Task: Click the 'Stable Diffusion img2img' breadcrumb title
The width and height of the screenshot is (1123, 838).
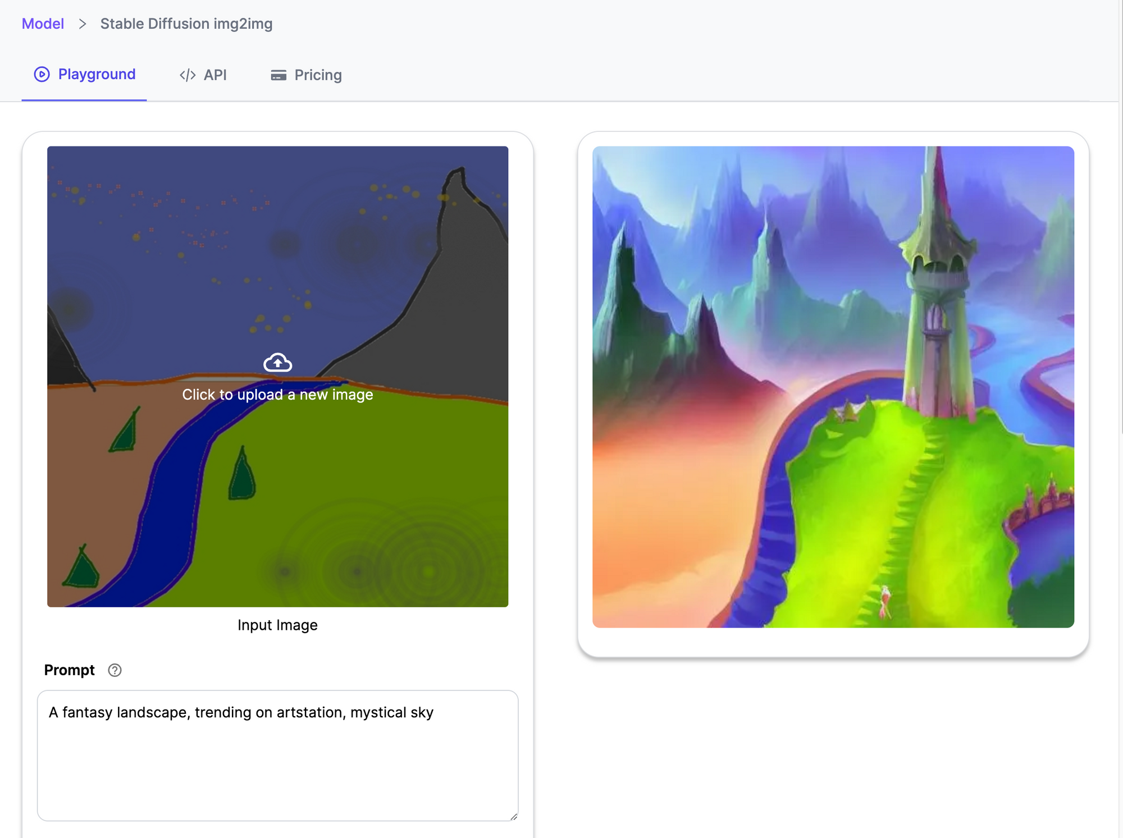Action: coord(186,24)
